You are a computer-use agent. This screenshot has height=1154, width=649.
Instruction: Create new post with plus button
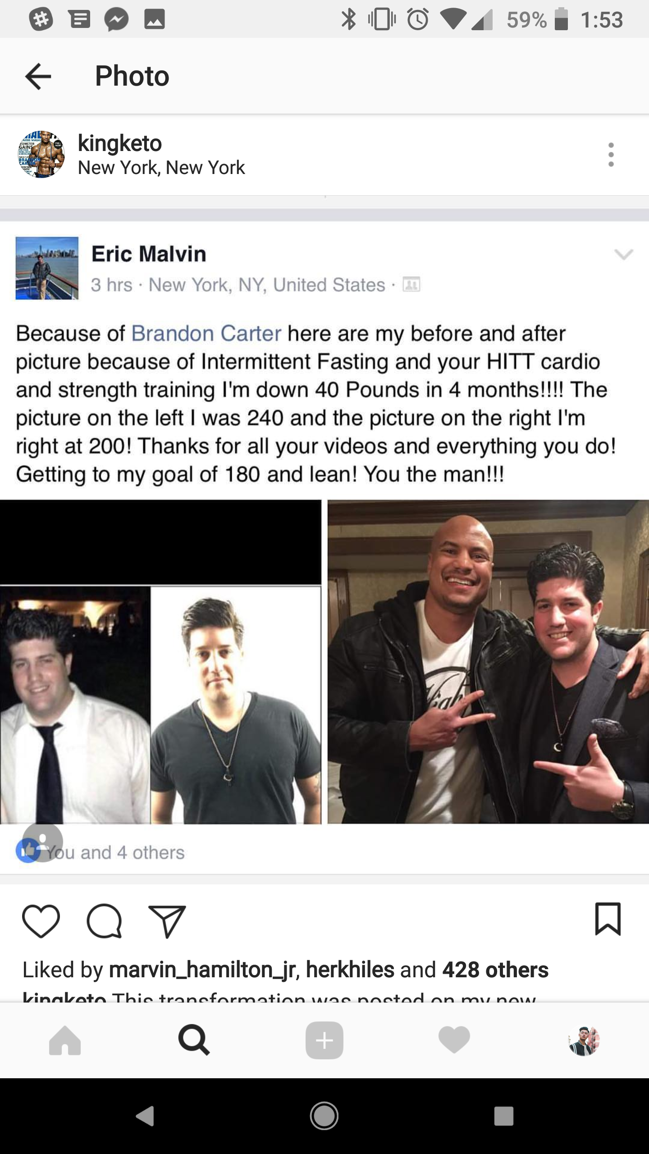[324, 1040]
